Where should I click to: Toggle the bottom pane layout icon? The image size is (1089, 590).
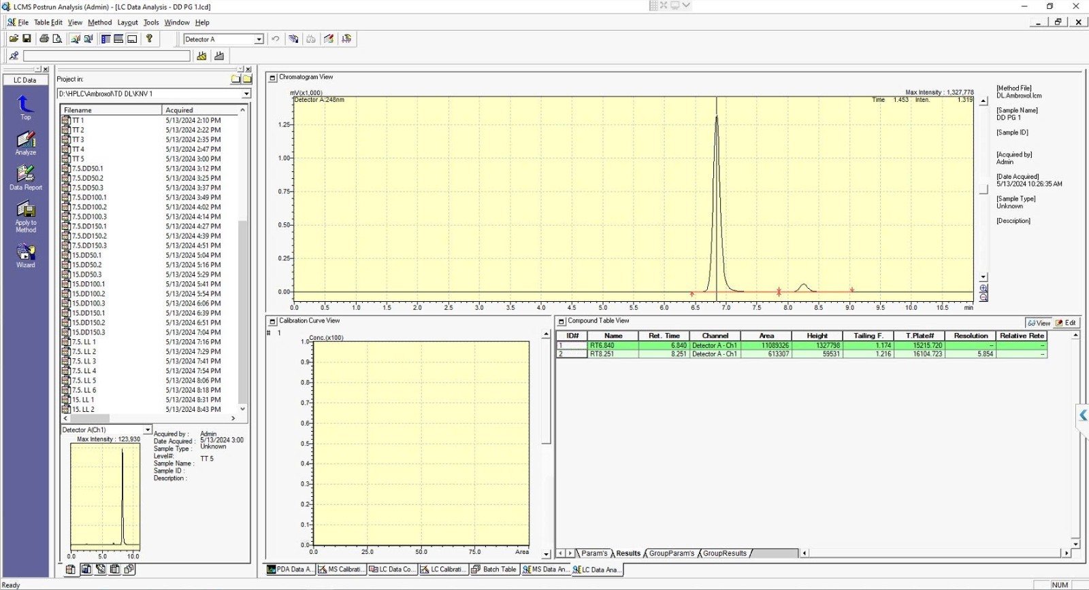(x=132, y=39)
